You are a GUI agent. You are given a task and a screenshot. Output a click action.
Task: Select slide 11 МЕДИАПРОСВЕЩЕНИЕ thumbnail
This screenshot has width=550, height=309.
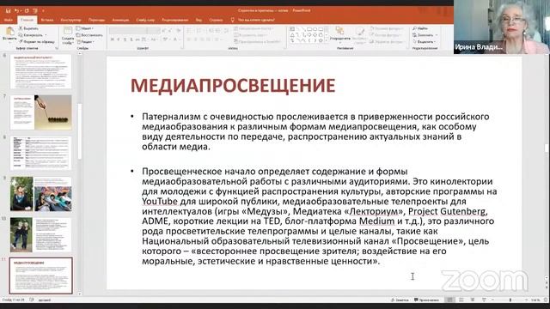tap(40, 276)
